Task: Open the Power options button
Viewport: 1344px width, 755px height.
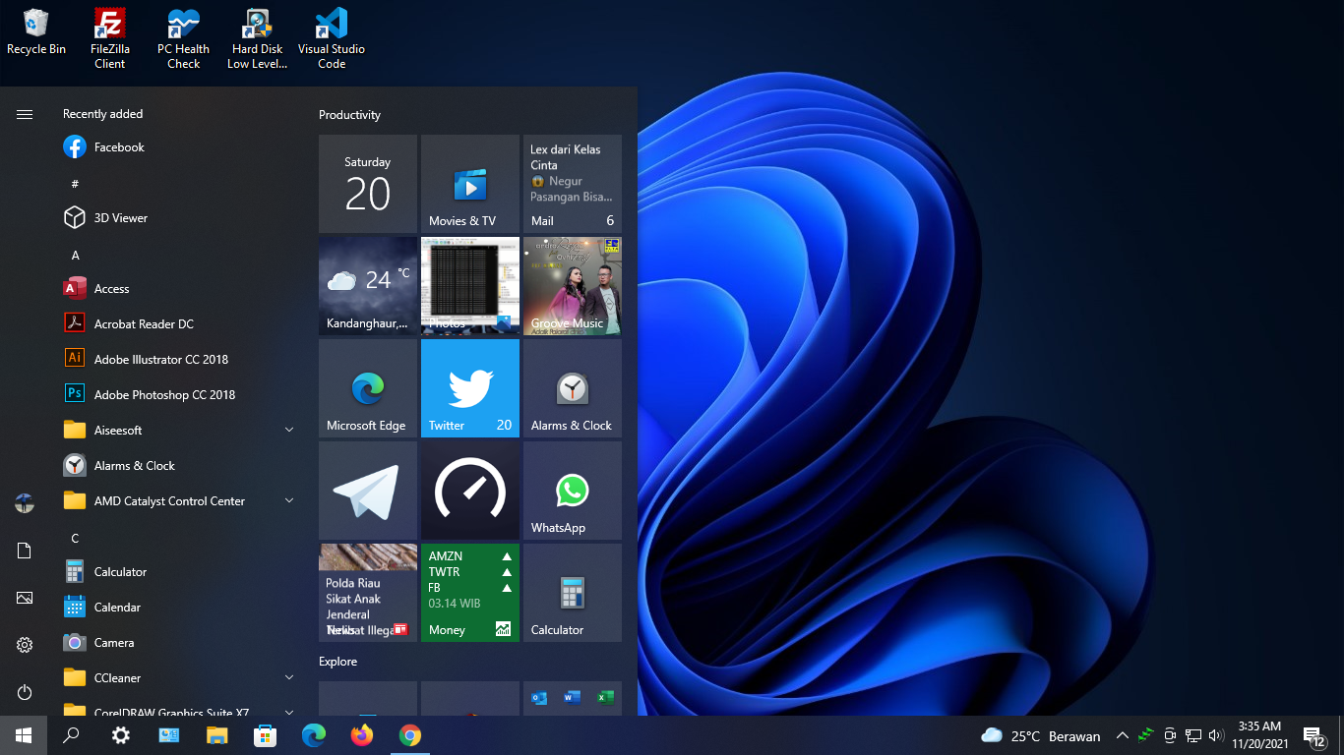Action: [x=25, y=692]
